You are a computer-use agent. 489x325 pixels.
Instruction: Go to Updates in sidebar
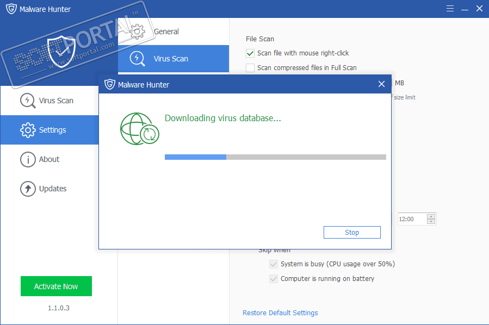50,189
